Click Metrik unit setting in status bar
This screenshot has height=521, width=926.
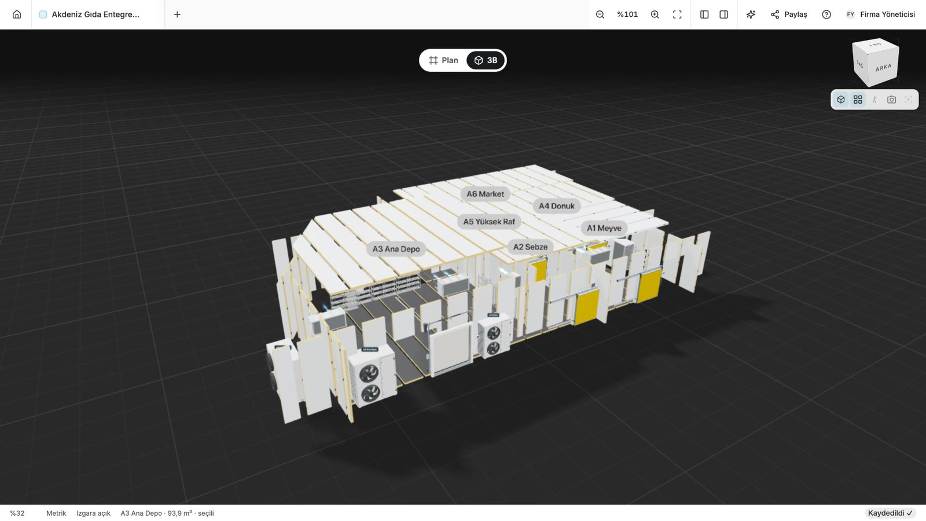(x=56, y=513)
